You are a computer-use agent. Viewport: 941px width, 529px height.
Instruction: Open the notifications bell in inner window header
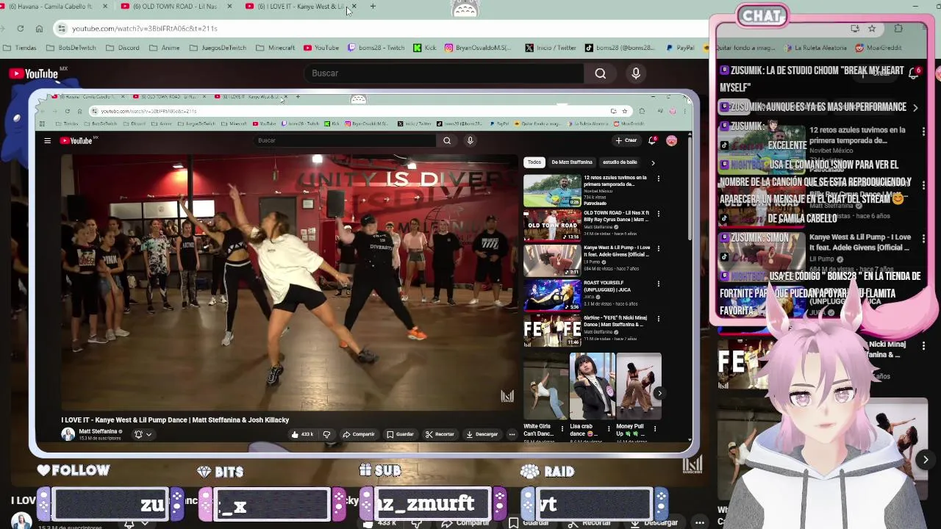point(651,140)
